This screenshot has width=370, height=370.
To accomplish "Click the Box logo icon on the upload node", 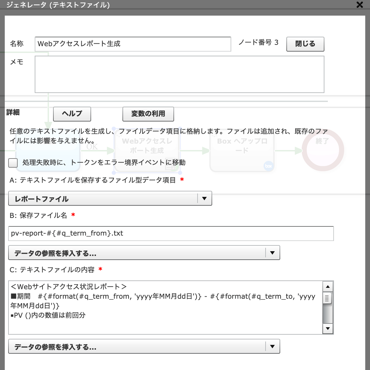I will click(x=269, y=166).
